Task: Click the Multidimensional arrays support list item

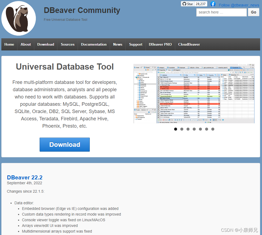Action: [57, 231]
